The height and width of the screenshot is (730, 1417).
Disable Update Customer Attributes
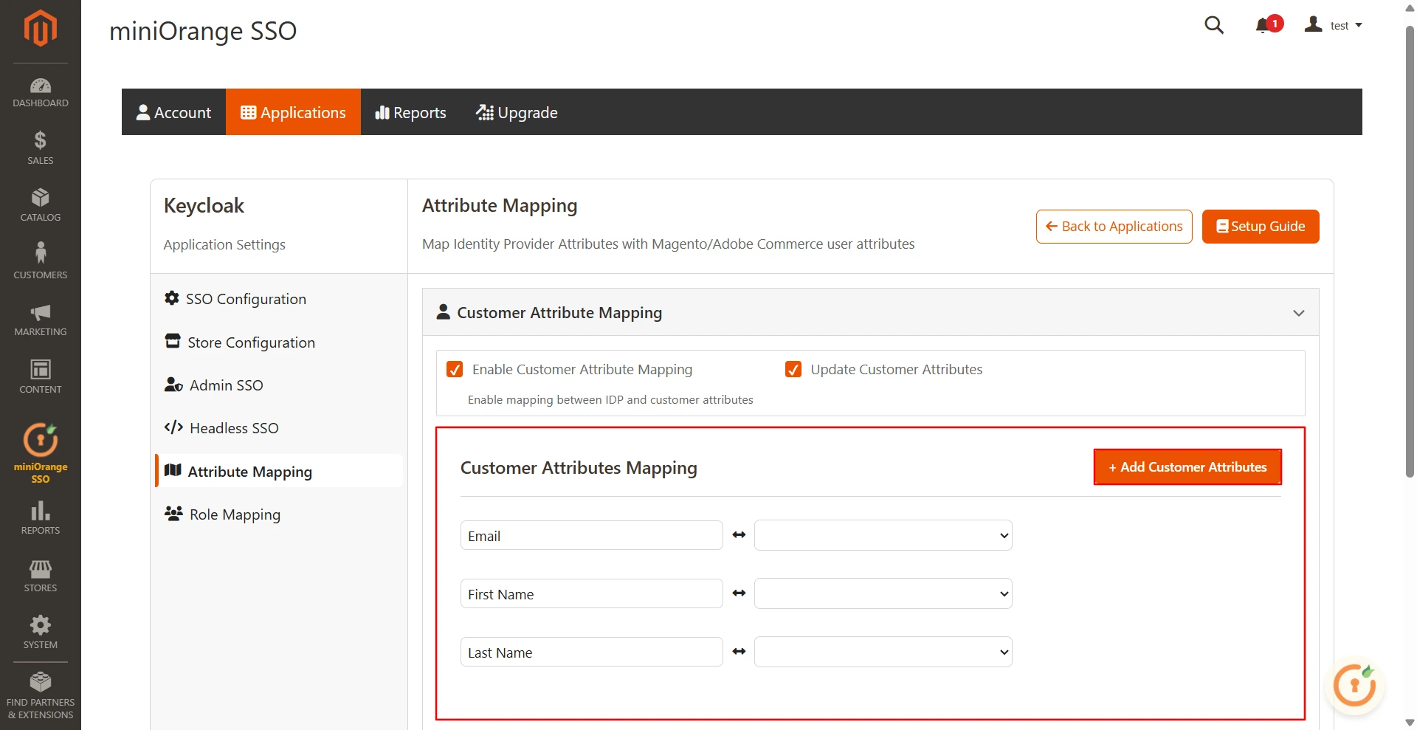click(x=793, y=369)
